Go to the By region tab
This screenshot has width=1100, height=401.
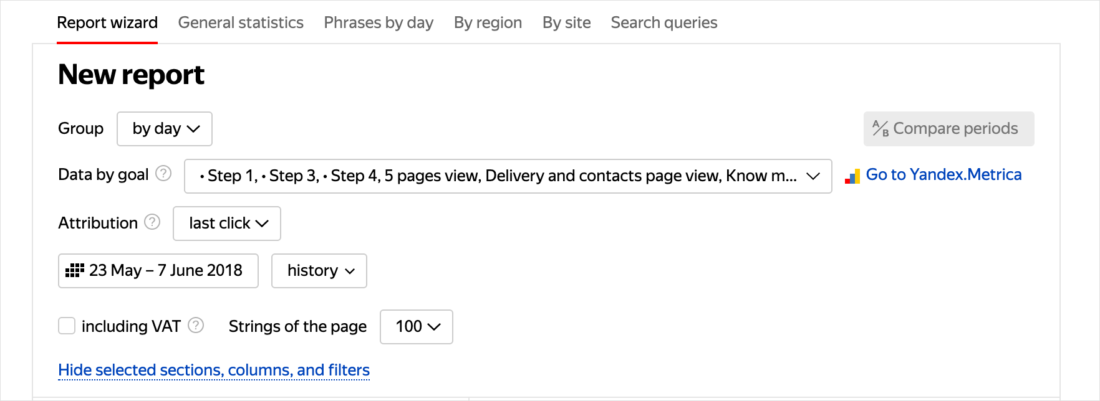click(x=488, y=23)
